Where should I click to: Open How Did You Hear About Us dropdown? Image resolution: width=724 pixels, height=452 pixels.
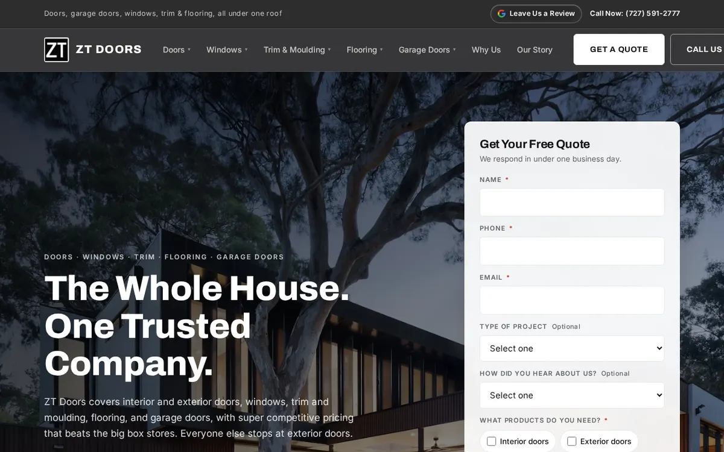click(x=572, y=395)
